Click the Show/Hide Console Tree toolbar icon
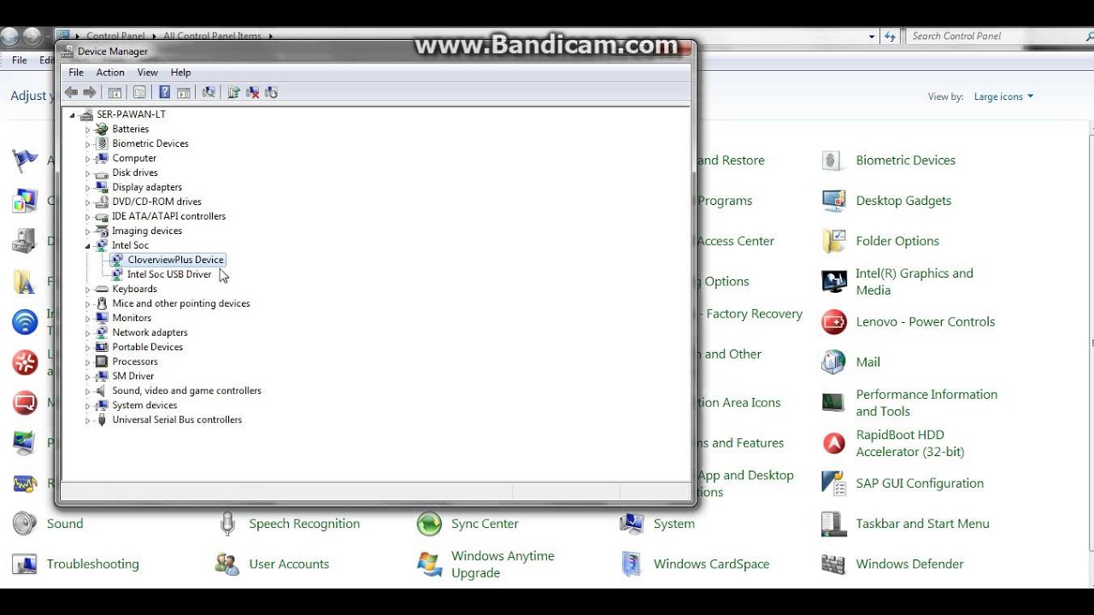The height and width of the screenshot is (615, 1094). 115,92
